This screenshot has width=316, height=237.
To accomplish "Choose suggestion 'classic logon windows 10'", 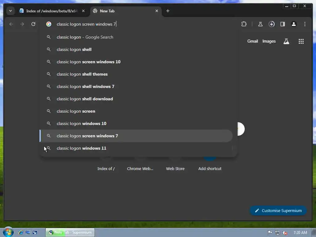I will [136, 123].
